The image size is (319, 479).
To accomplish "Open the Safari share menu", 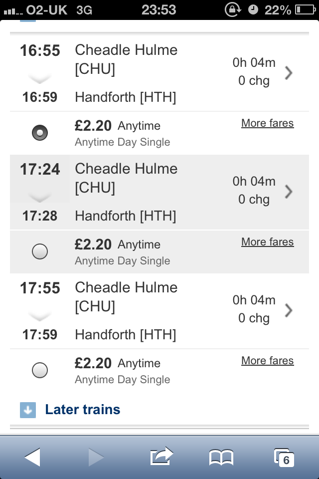I will tap(161, 456).
